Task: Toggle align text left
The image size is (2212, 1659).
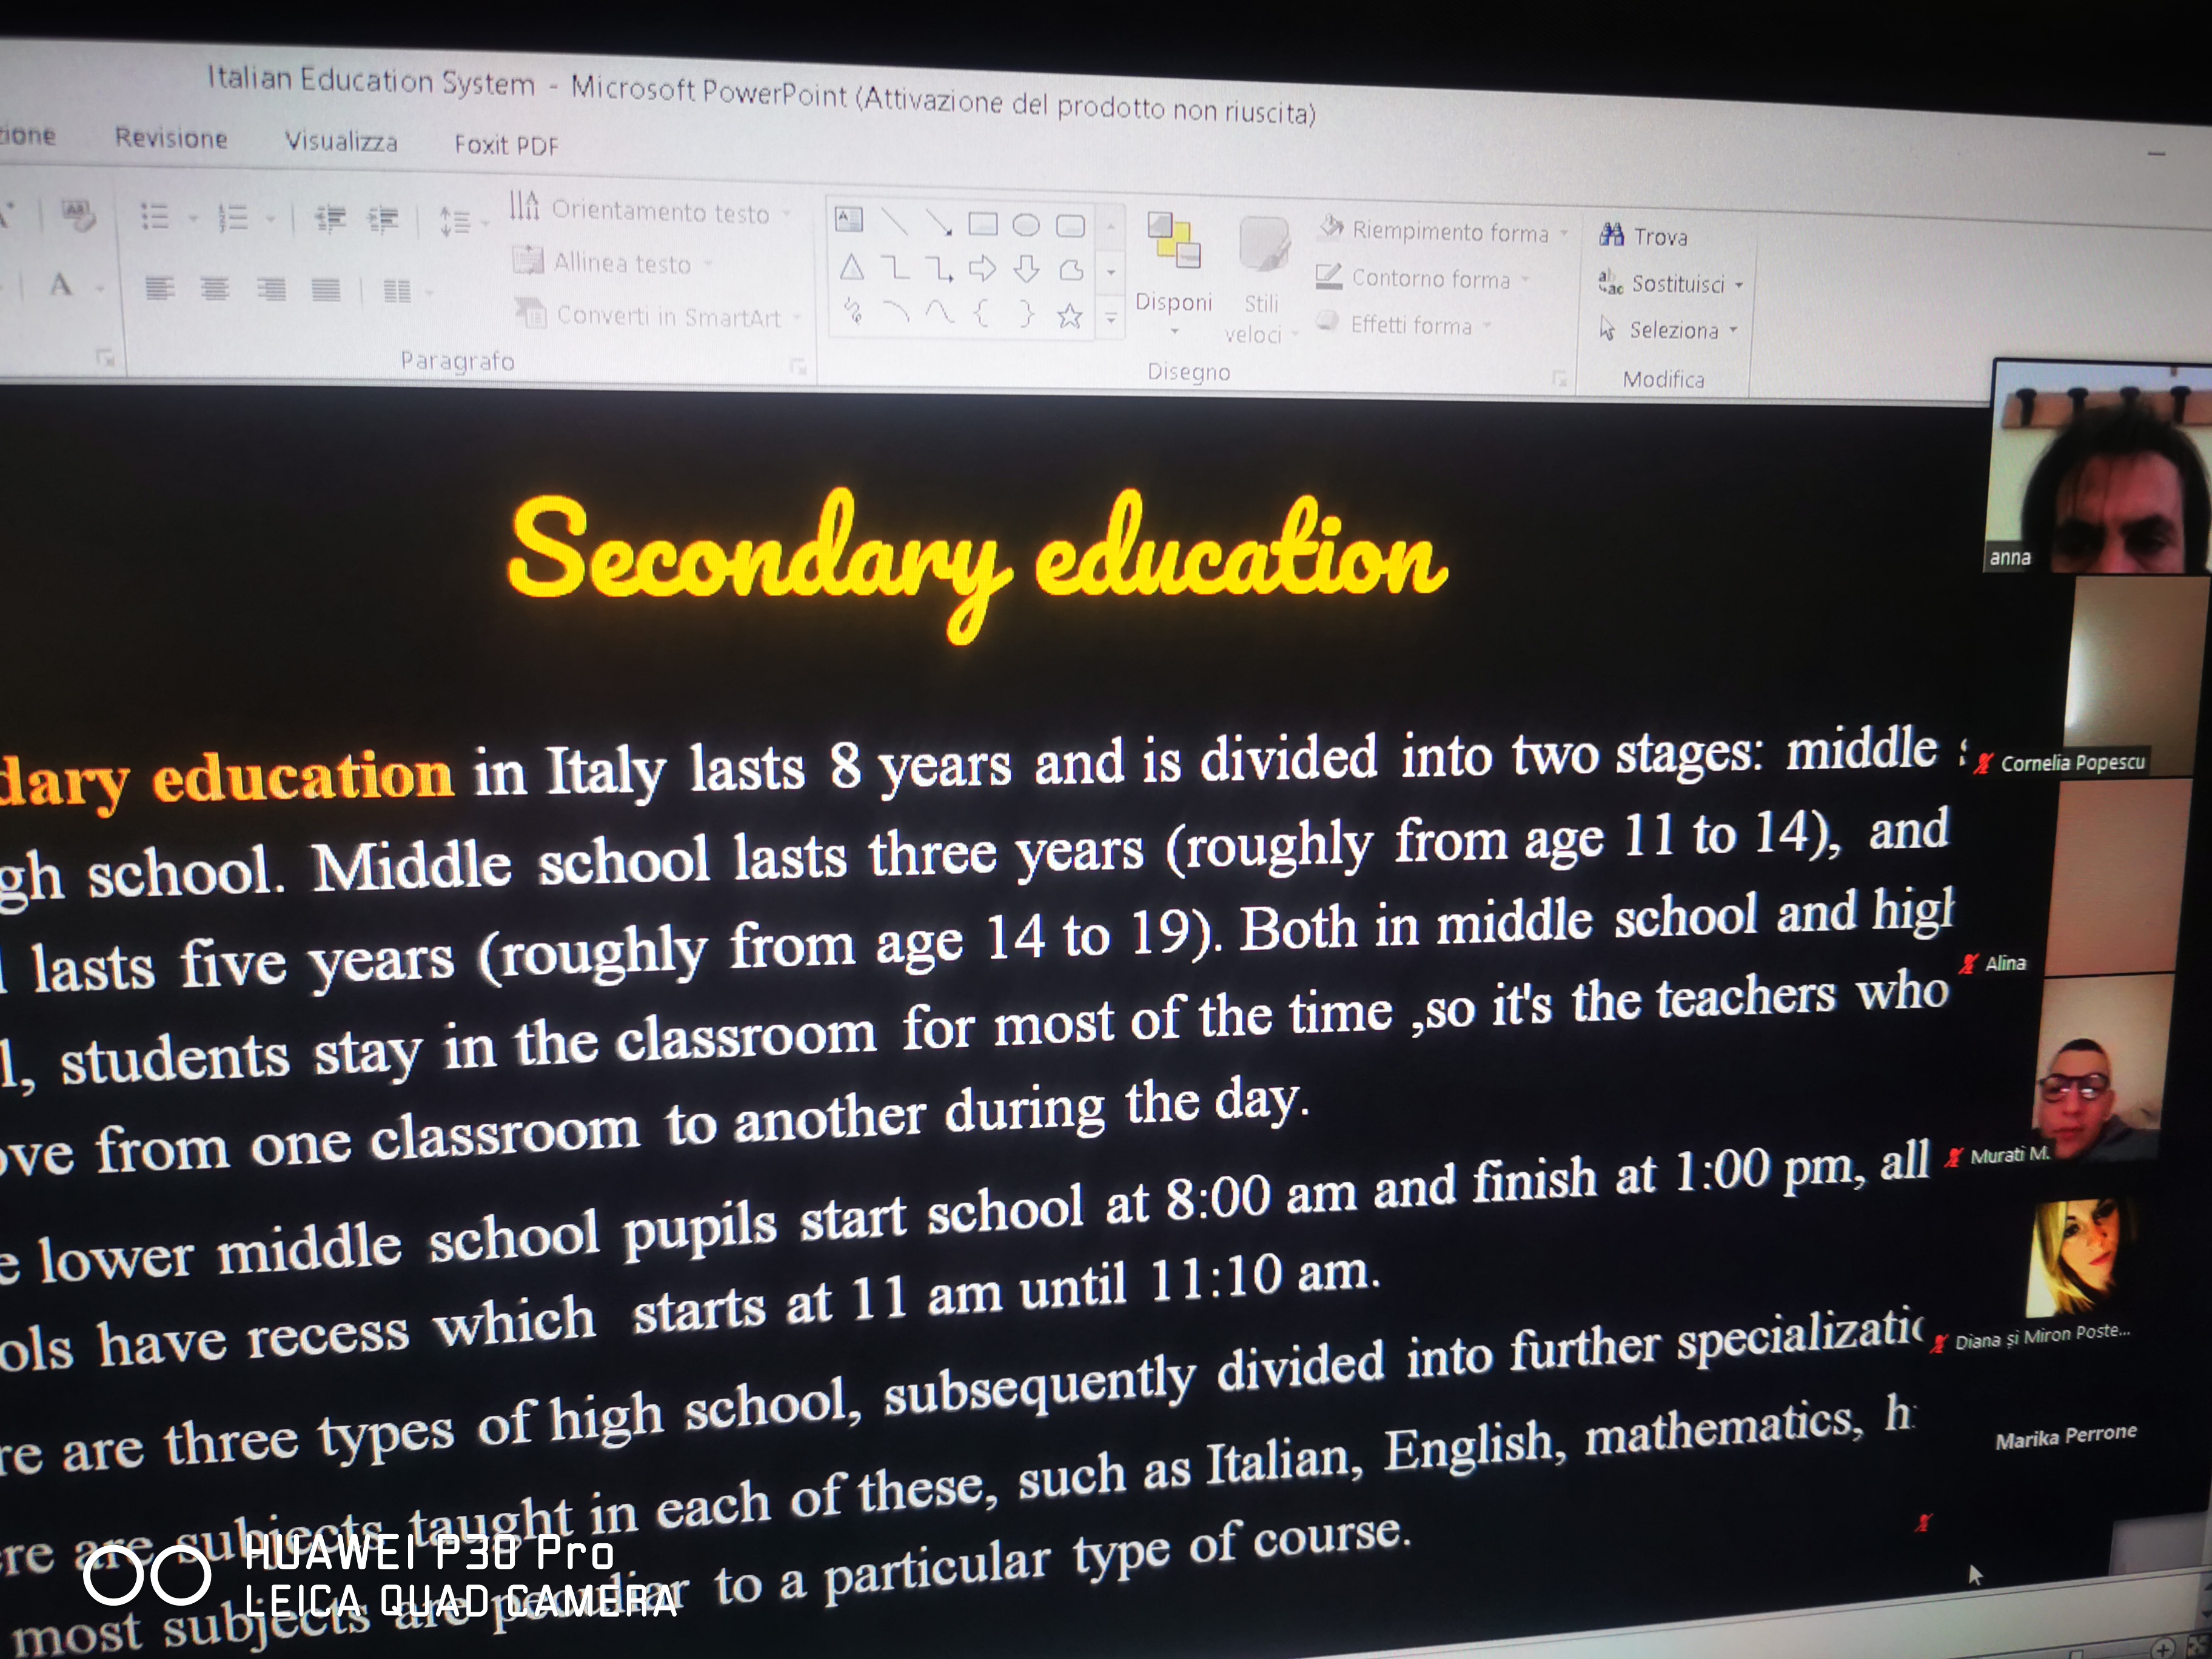Action: pyautogui.click(x=159, y=289)
